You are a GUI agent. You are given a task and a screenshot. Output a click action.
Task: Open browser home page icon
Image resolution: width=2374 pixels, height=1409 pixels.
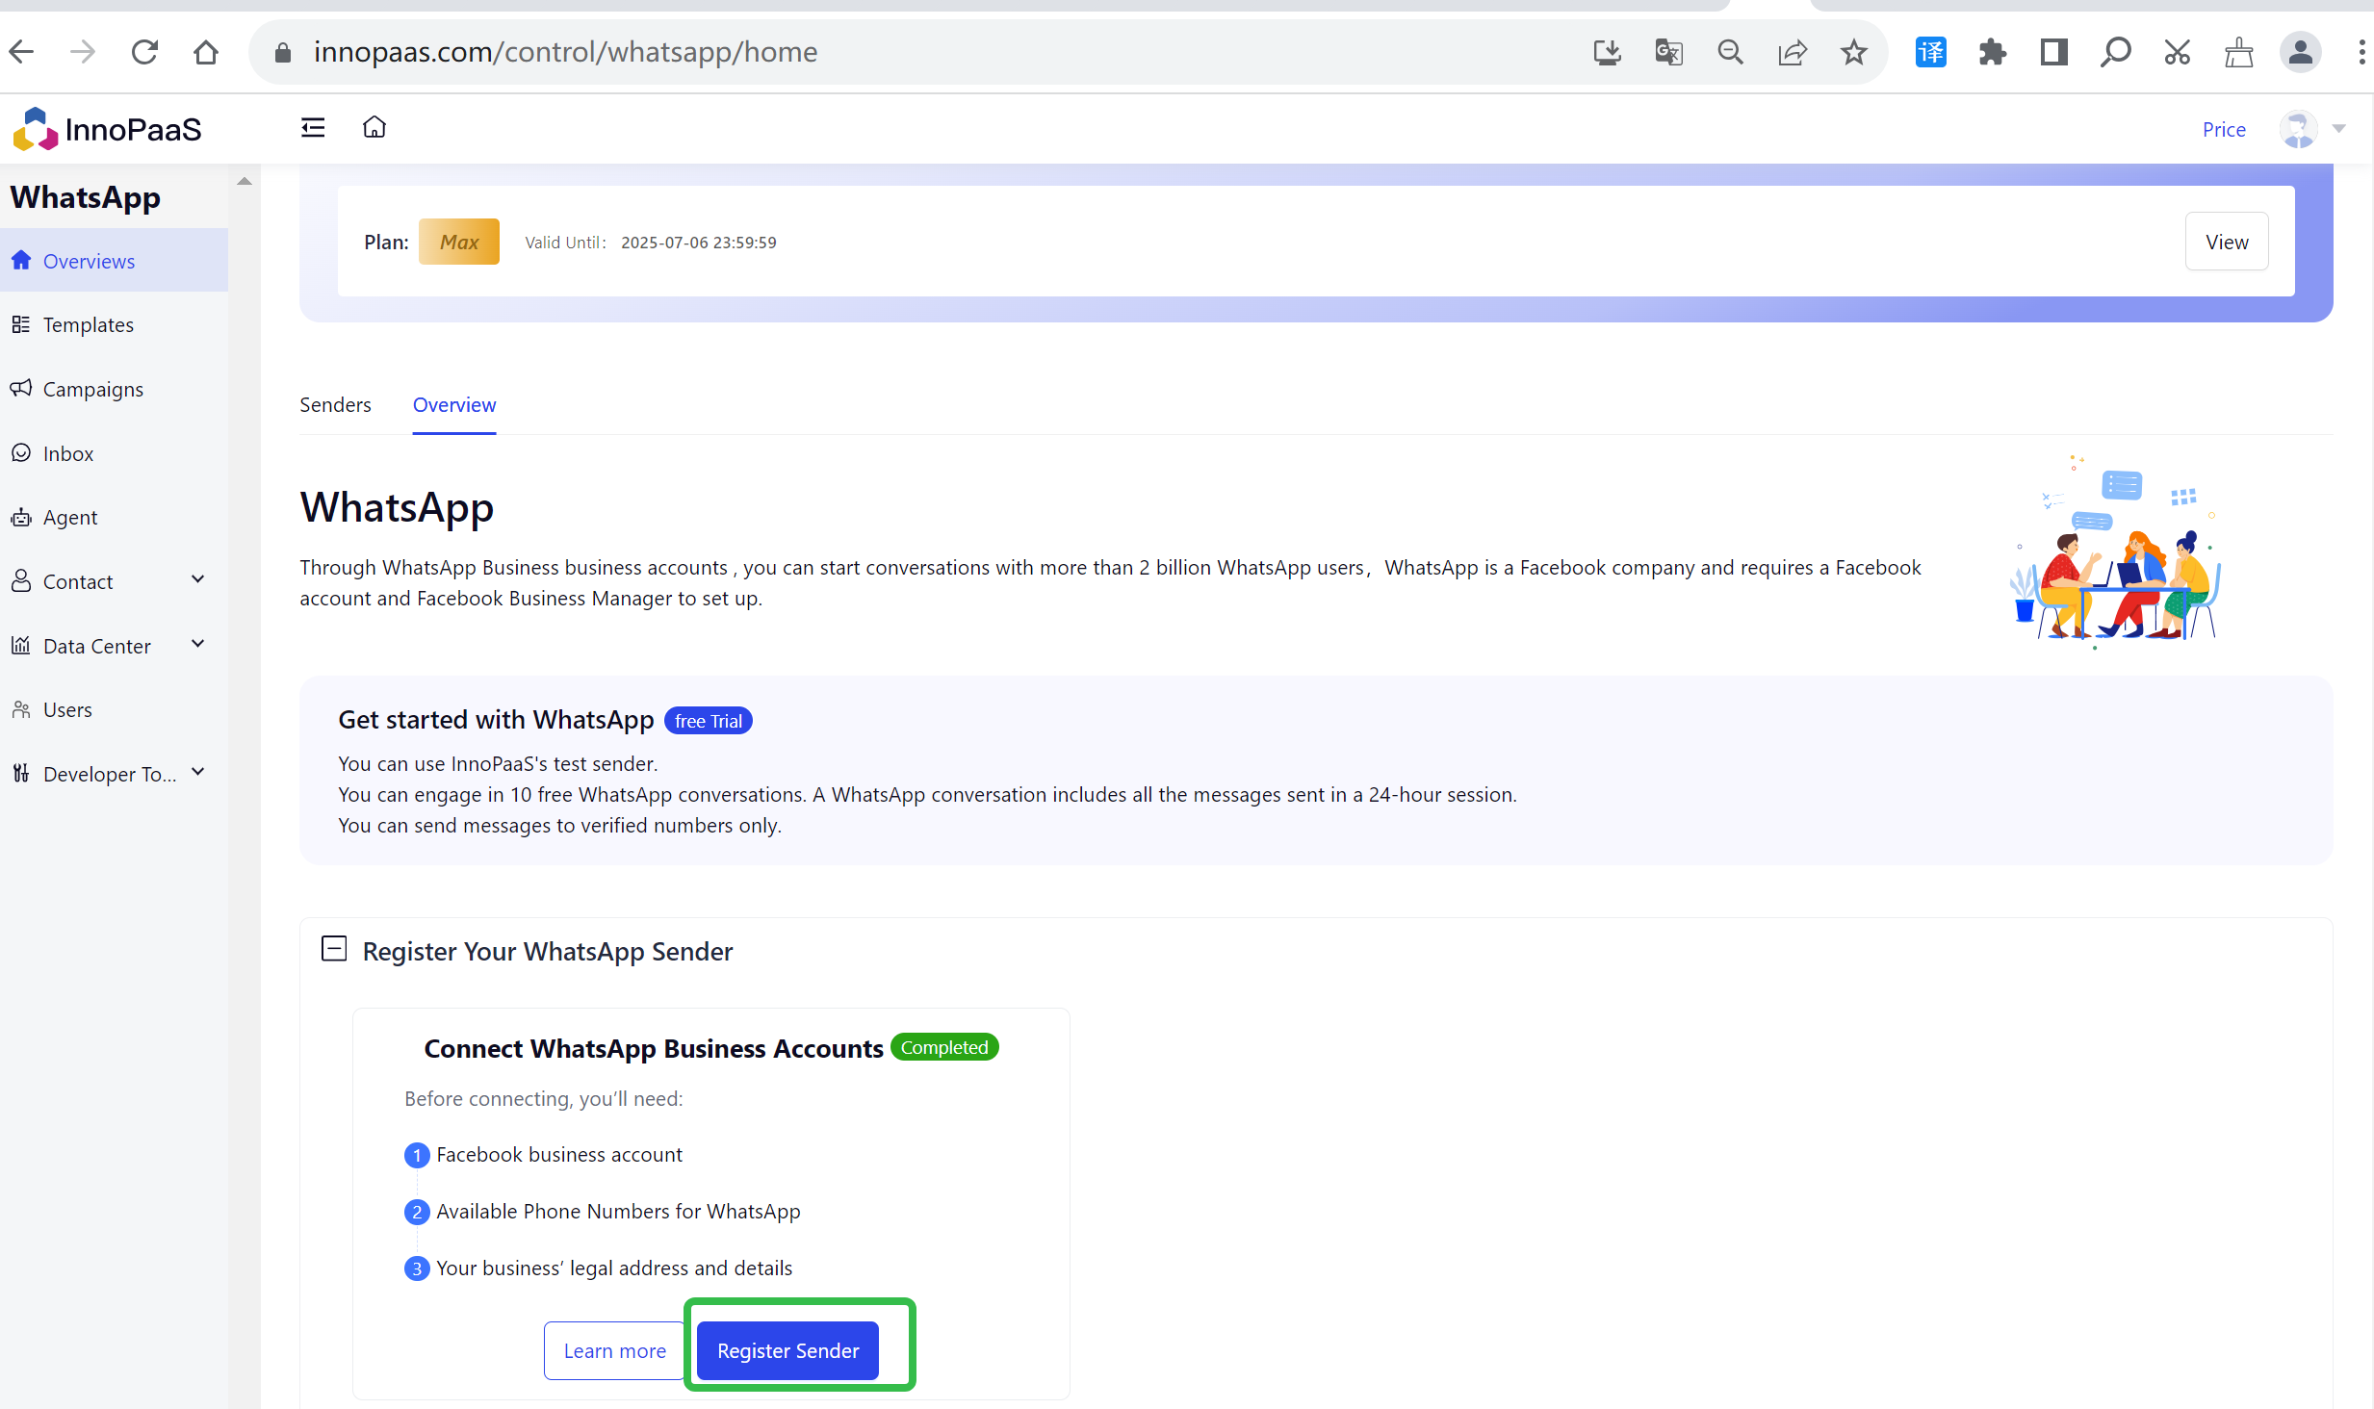click(206, 52)
